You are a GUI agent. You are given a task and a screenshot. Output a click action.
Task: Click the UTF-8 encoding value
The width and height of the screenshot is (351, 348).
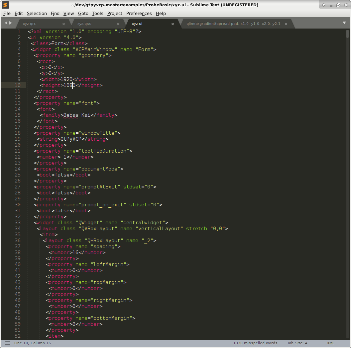125,32
